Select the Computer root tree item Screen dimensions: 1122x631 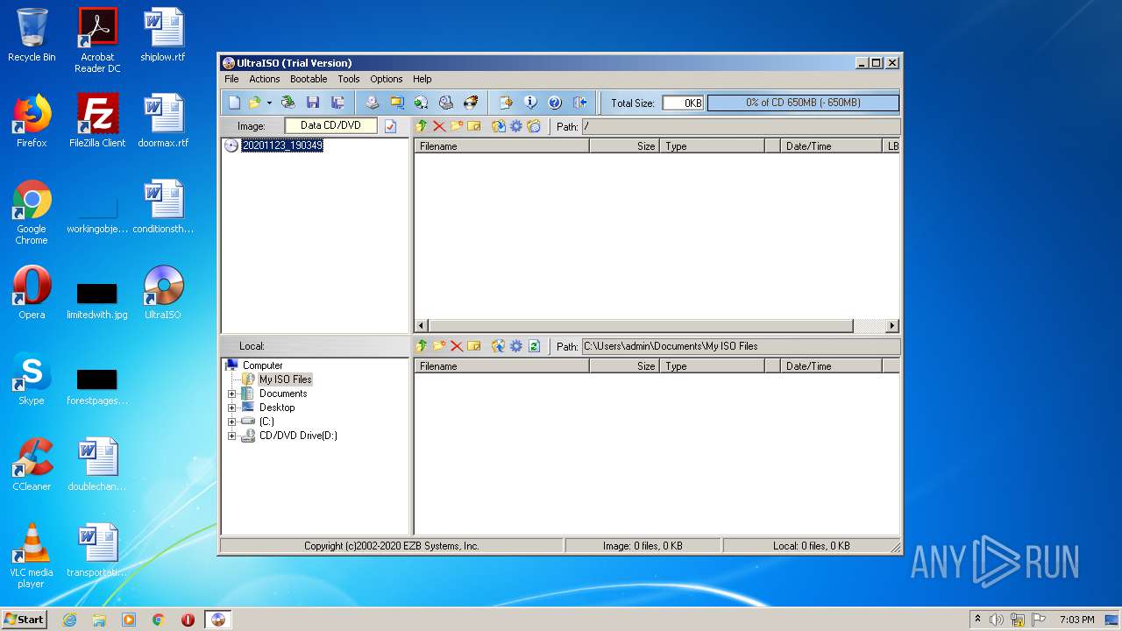pyautogui.click(x=262, y=365)
